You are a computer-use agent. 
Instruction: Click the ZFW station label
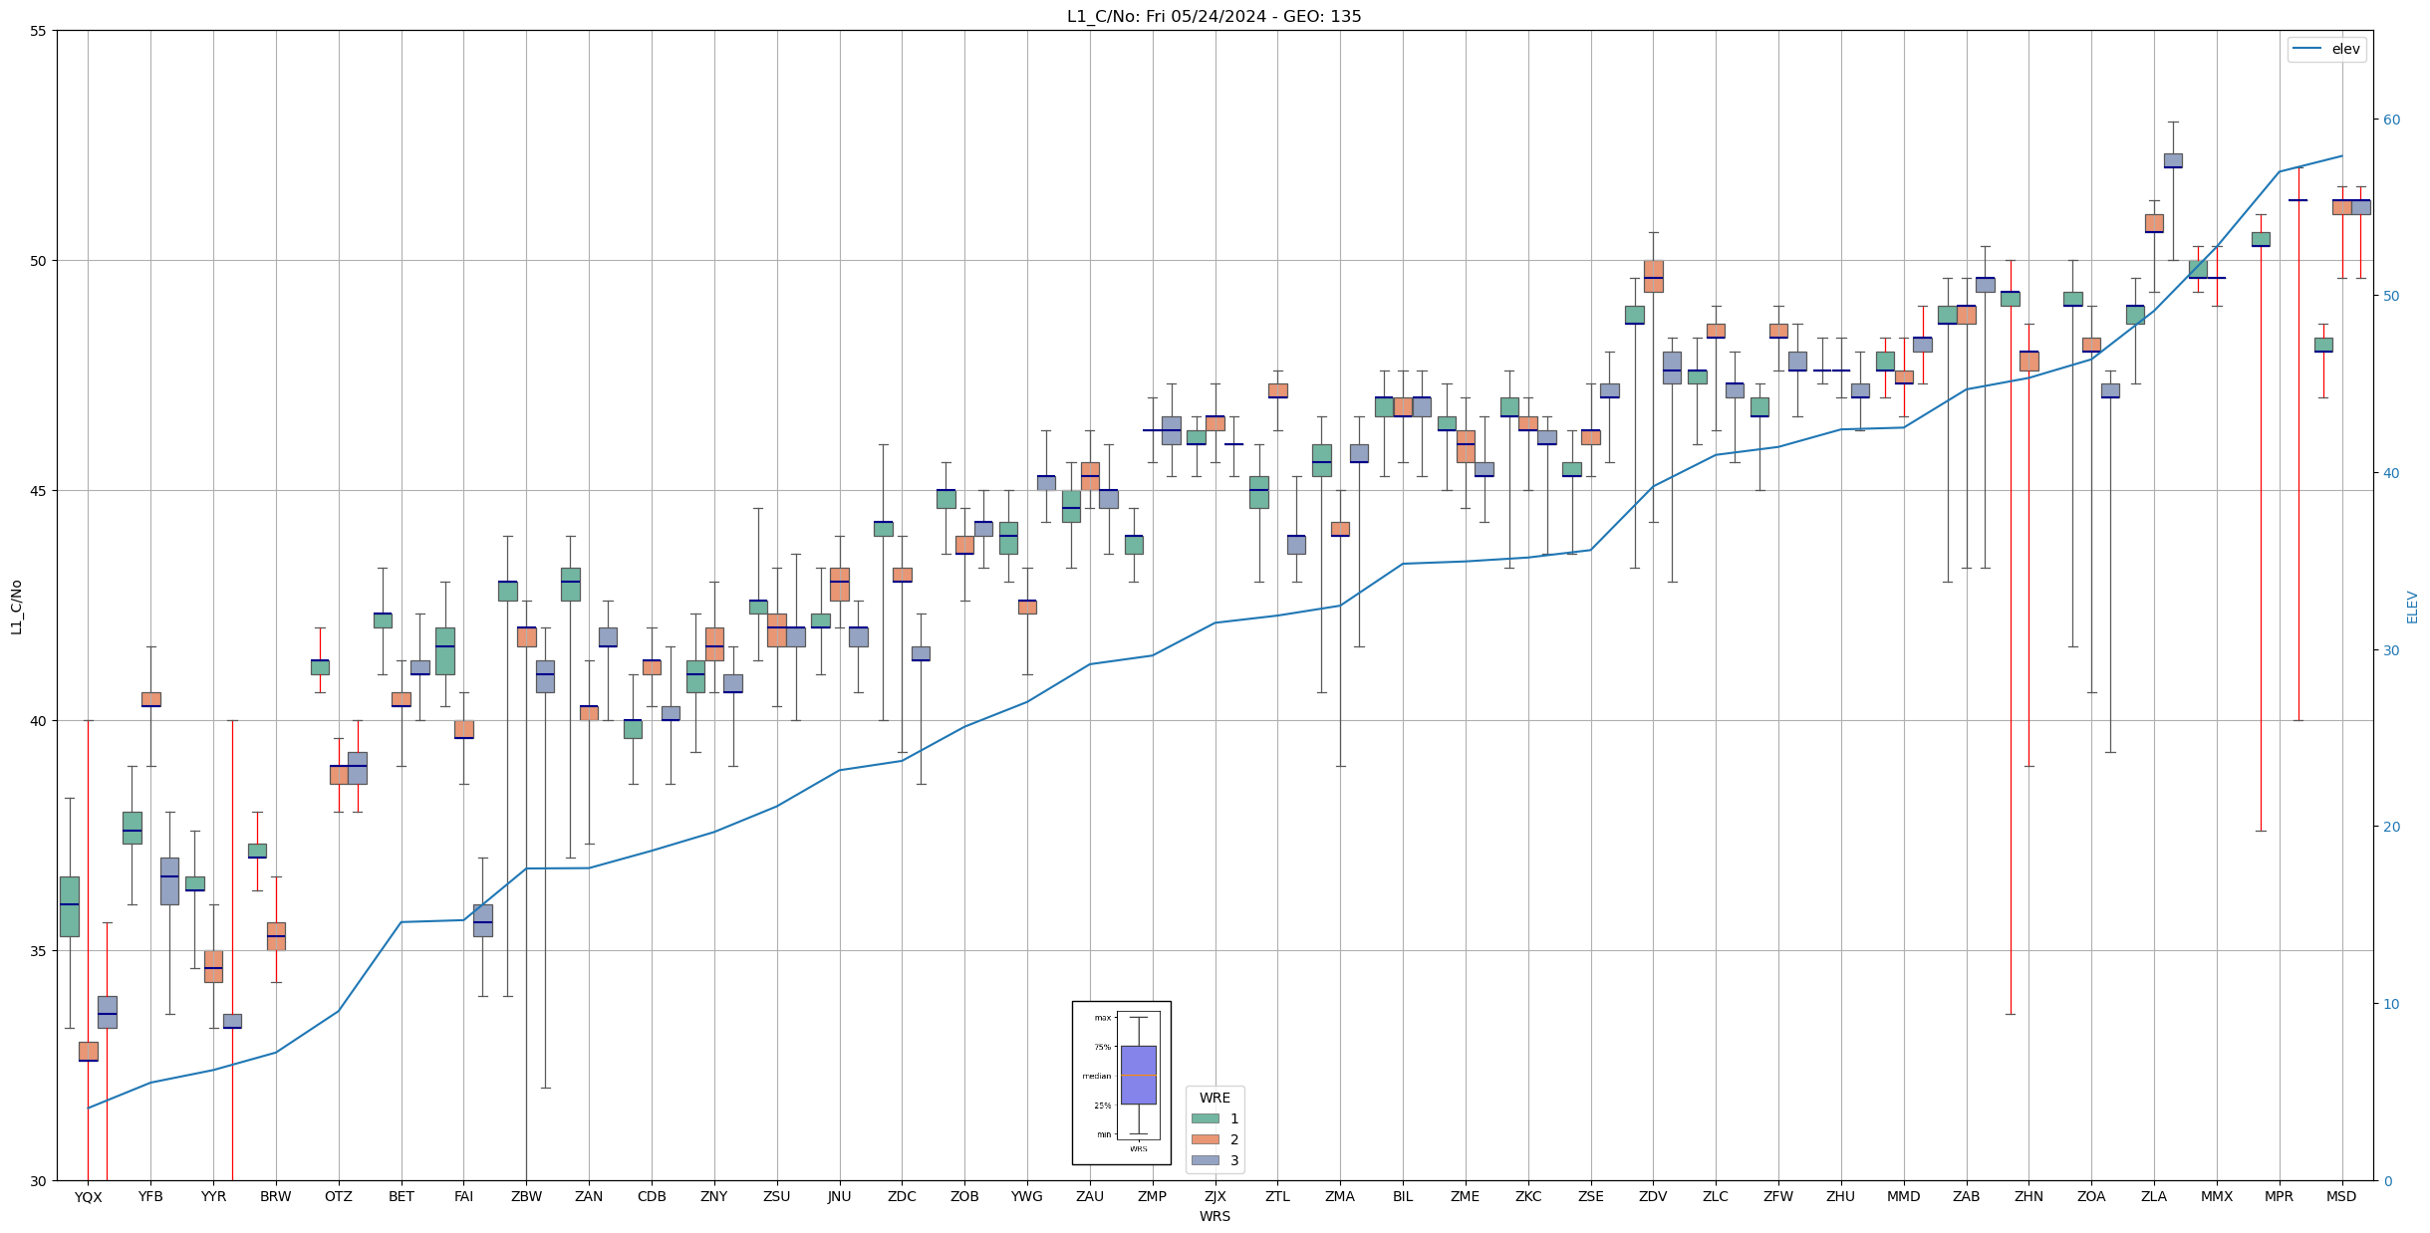click(x=1778, y=1196)
